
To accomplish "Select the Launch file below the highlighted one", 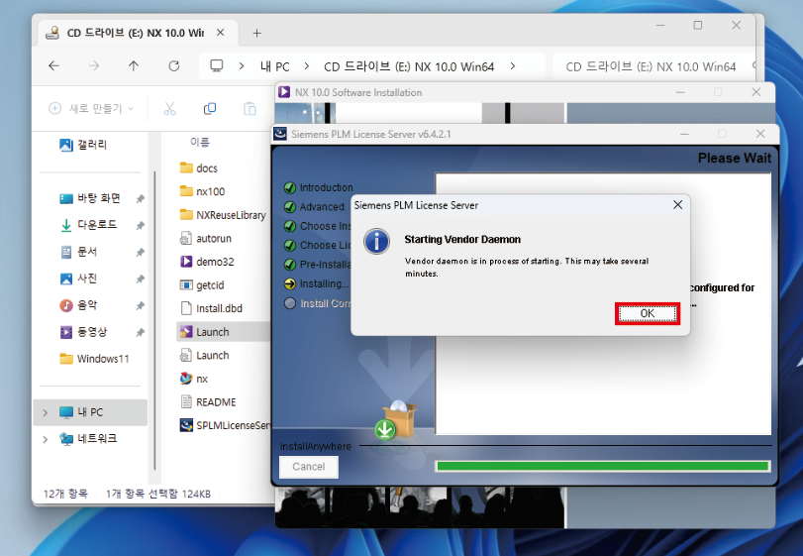I will point(205,355).
